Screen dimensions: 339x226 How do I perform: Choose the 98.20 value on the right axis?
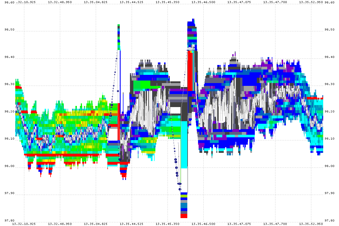pyautogui.click(x=329, y=112)
